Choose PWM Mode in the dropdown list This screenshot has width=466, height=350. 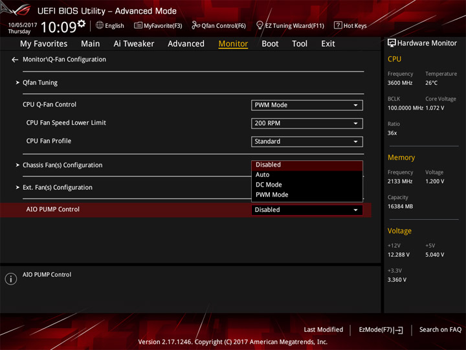(307, 194)
